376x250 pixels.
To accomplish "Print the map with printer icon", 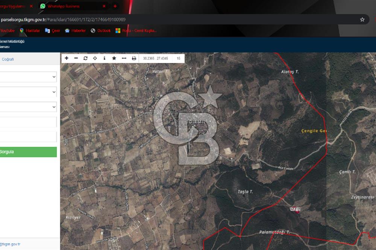I will tap(134, 58).
